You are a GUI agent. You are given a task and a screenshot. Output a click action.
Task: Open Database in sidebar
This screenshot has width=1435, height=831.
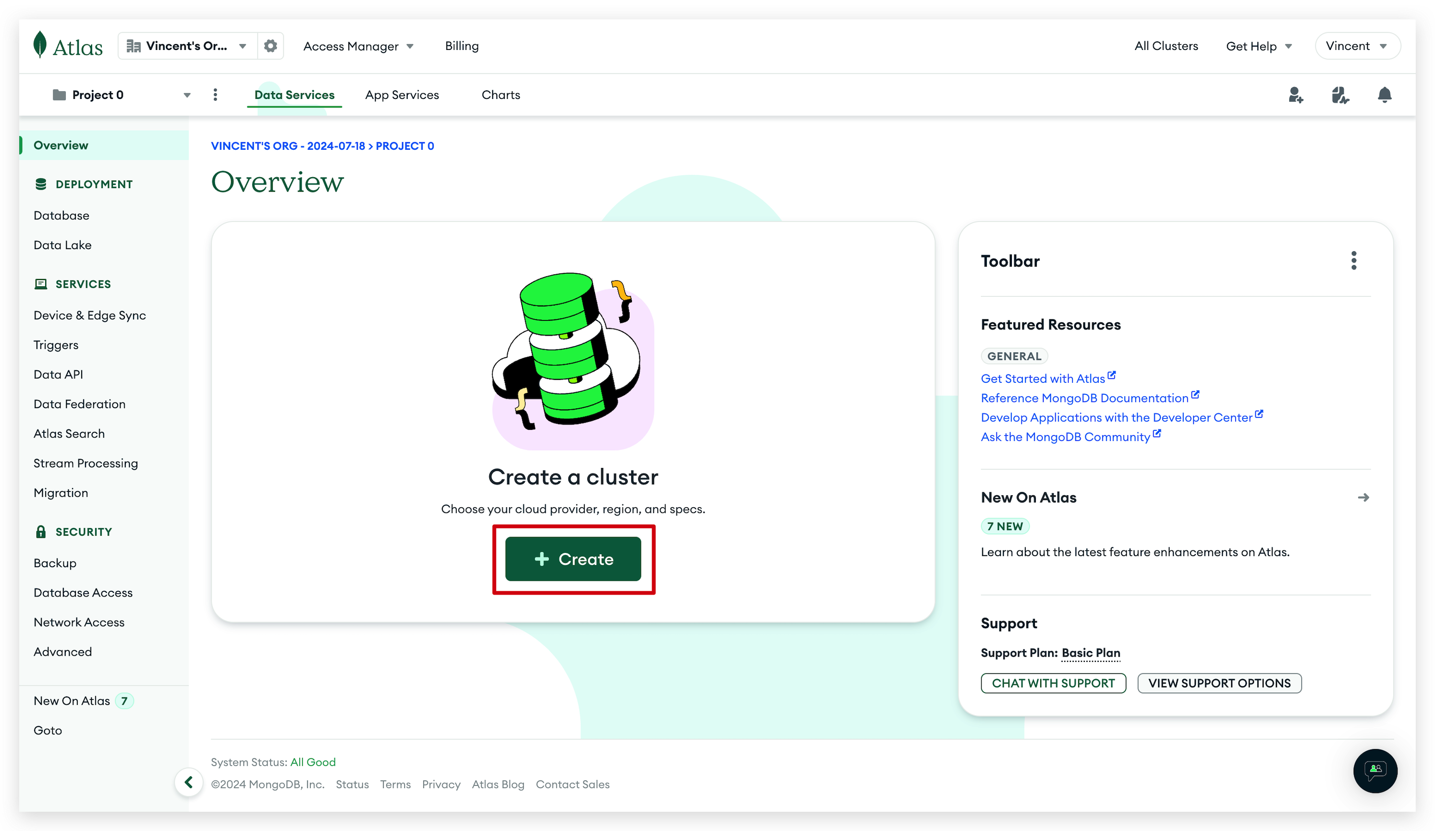(61, 215)
